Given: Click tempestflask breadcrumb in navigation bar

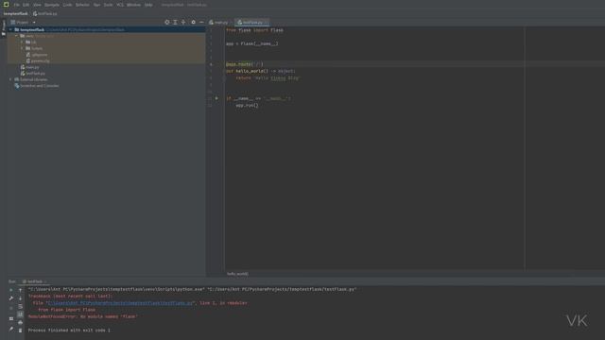Looking at the screenshot, I should point(16,13).
